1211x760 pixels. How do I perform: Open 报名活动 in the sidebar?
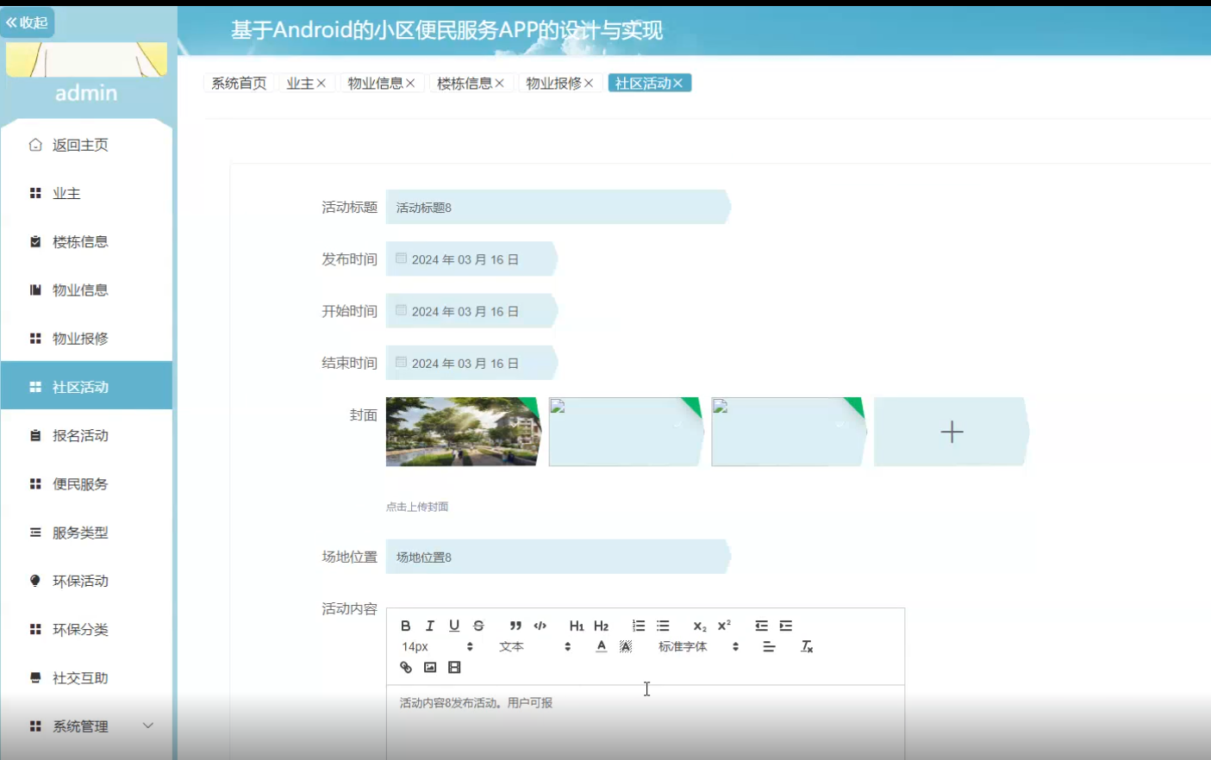pyautogui.click(x=86, y=435)
